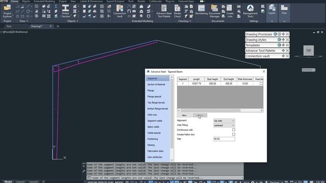The width and height of the screenshot is (326, 183).
Task: Open the Document Manager
Action: point(214,11)
